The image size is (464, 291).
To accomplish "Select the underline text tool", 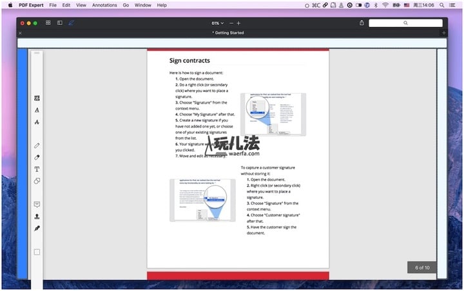I will click(37, 110).
